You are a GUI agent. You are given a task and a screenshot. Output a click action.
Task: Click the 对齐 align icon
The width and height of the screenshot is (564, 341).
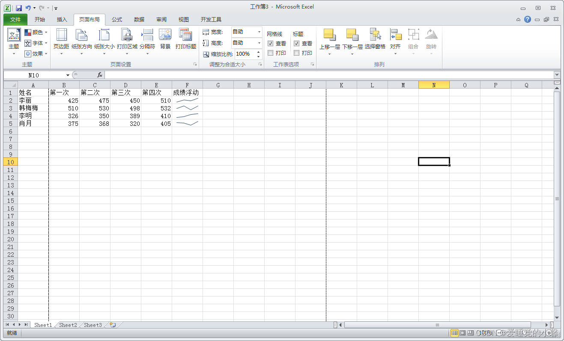click(x=395, y=35)
